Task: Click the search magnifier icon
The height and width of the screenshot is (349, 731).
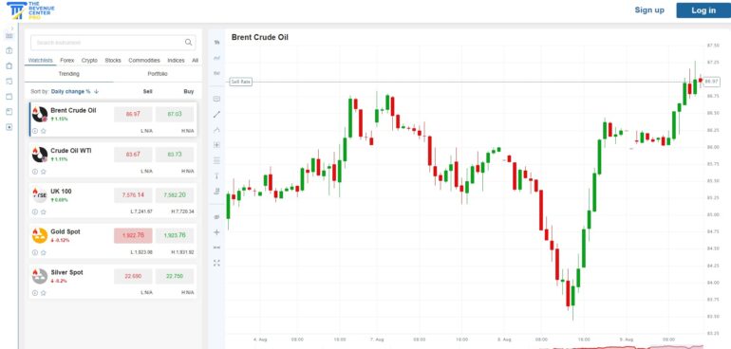Action: coord(188,43)
